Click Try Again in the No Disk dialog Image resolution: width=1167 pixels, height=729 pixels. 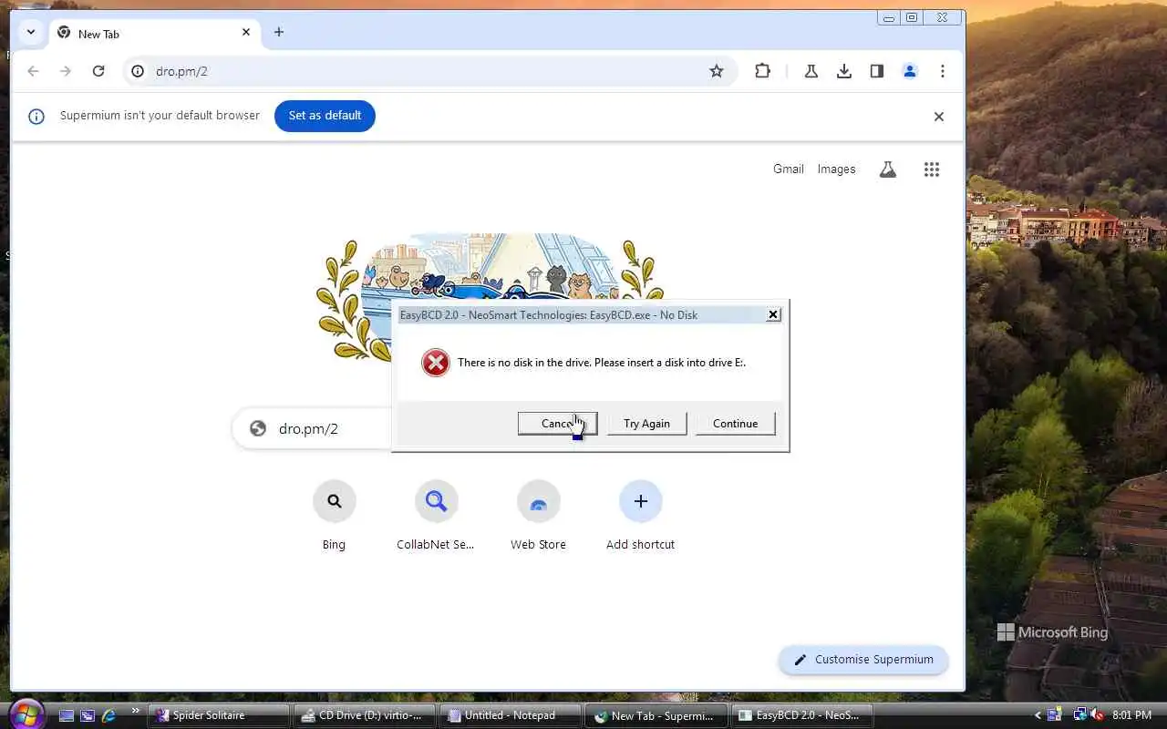pyautogui.click(x=646, y=424)
